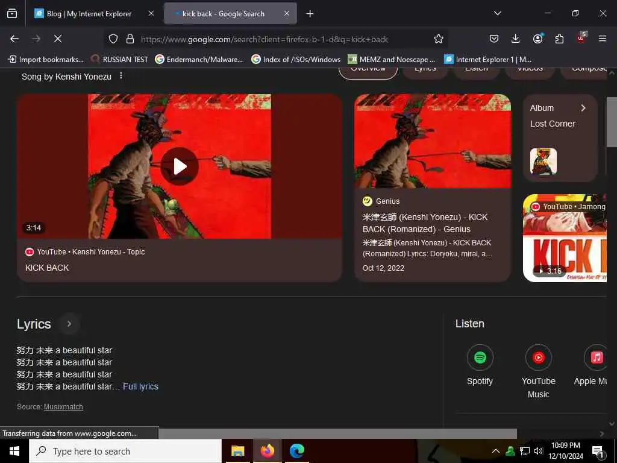Open the Endermanch/Malware bookmark
This screenshot has height=463, width=617.
(x=199, y=60)
